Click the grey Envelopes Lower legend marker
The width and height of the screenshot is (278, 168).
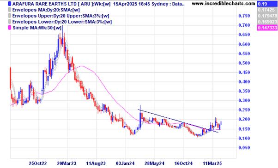coord(10,22)
